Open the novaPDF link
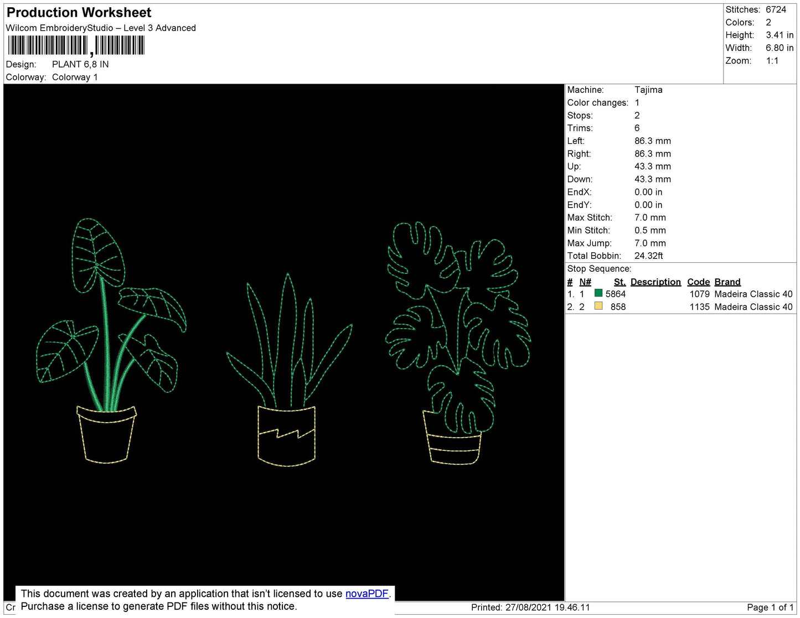 click(x=367, y=594)
